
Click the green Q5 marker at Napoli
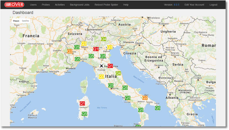(x=128, y=98)
